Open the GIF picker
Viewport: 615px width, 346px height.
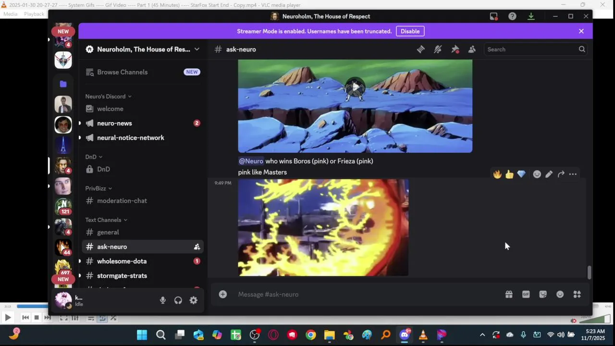coord(526,294)
